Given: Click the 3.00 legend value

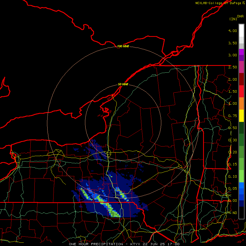Looking at the screenshot, I should [x=233, y=55].
